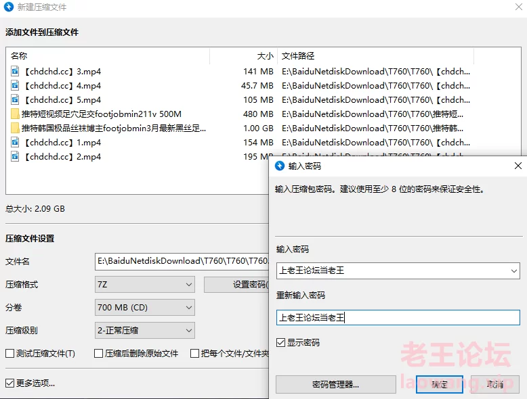Close the 输入密码 dialog
Screen dimensions: 527x399
click(x=518, y=166)
